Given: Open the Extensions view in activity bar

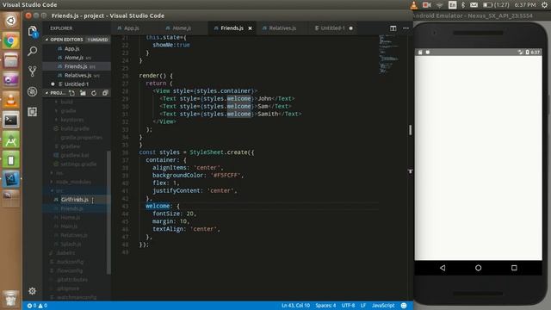Looking at the screenshot, I should click(33, 112).
